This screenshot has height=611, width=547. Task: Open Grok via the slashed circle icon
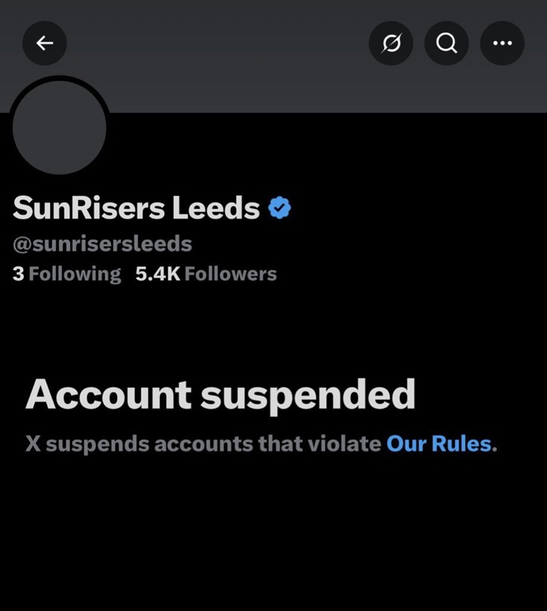(391, 43)
